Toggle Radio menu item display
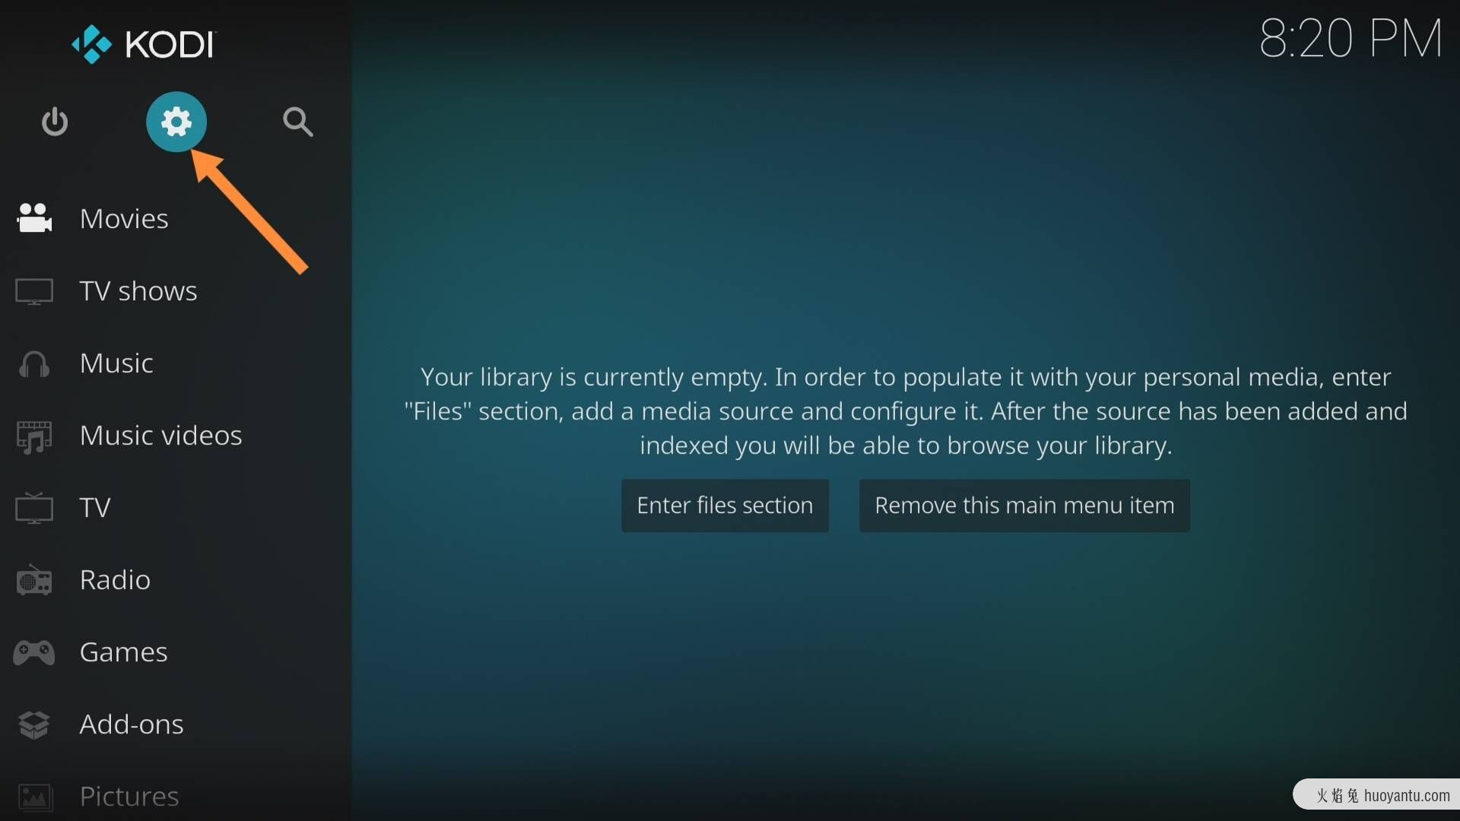The image size is (1460, 821). pos(114,579)
